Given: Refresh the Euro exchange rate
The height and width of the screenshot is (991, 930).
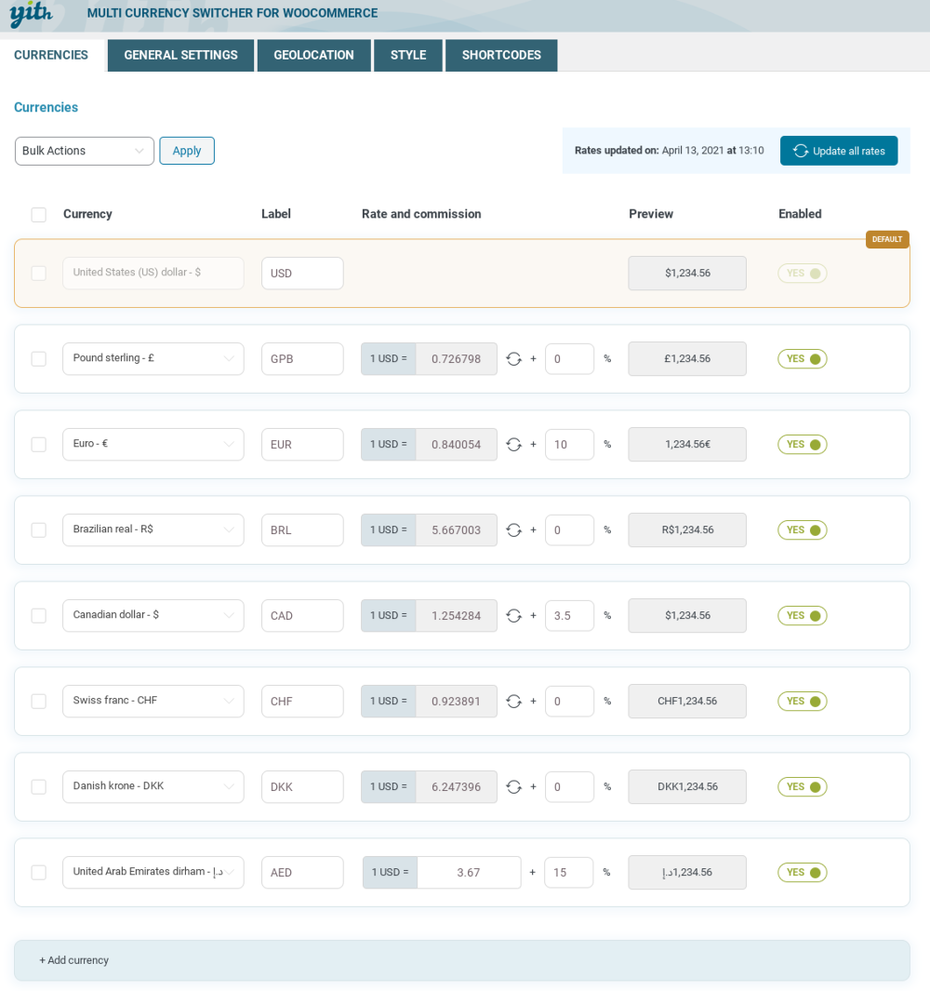Looking at the screenshot, I should click(513, 445).
